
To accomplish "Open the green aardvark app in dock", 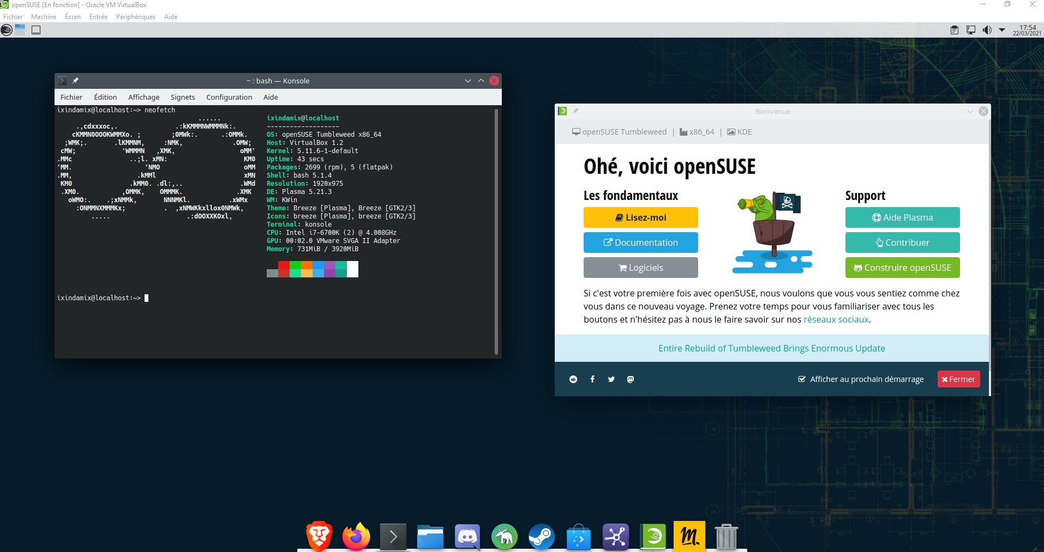I will [505, 537].
